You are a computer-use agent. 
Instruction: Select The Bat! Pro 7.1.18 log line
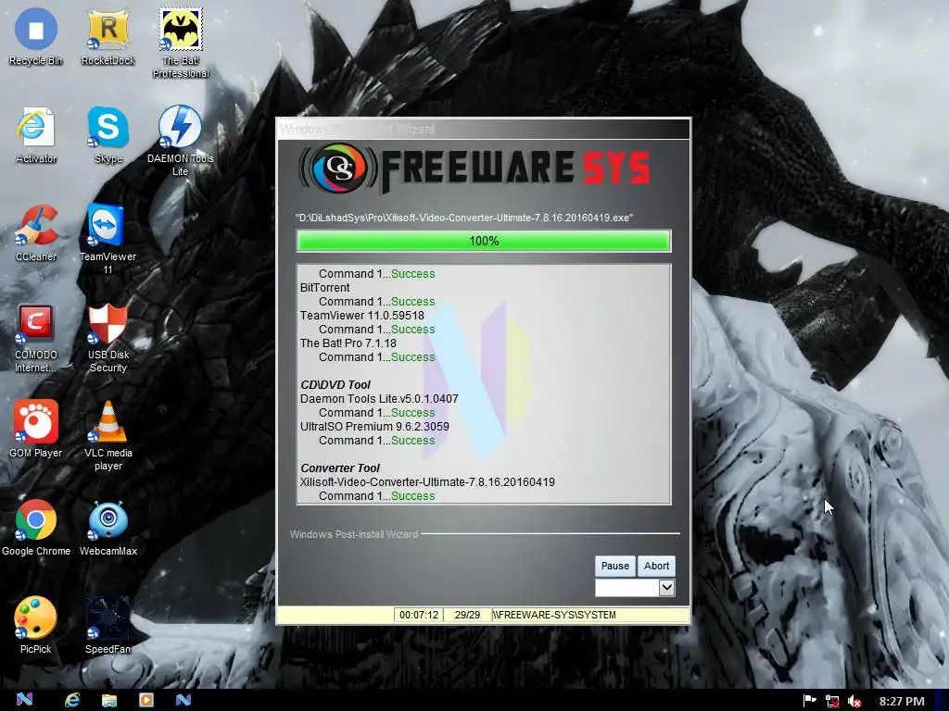pyautogui.click(x=348, y=343)
